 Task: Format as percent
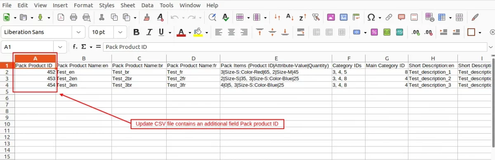pos(374,32)
